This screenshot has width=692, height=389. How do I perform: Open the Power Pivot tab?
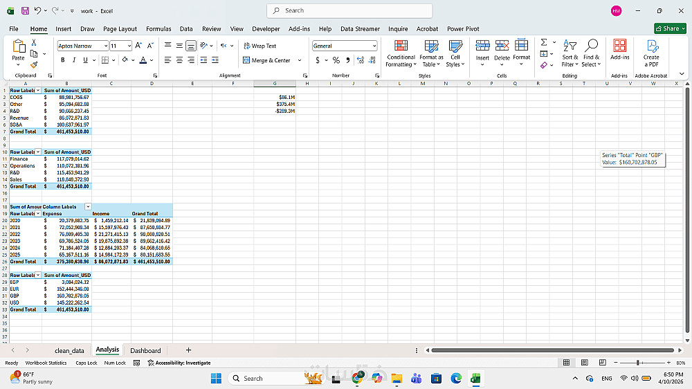(463, 28)
